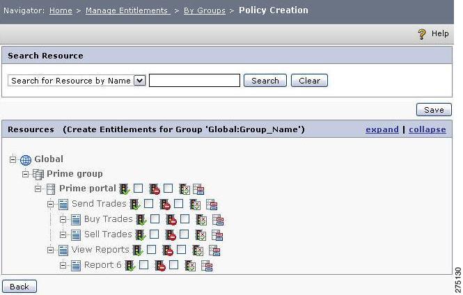The width and height of the screenshot is (463, 295).
Task: Navigate to By Groups breadcrumb link
Action: click(x=205, y=10)
